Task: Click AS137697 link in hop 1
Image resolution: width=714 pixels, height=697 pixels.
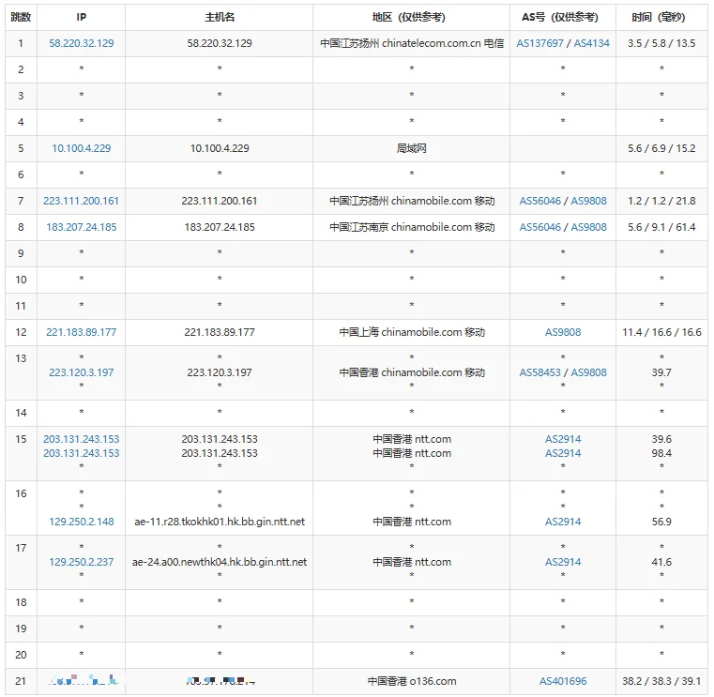Action: pos(539,43)
